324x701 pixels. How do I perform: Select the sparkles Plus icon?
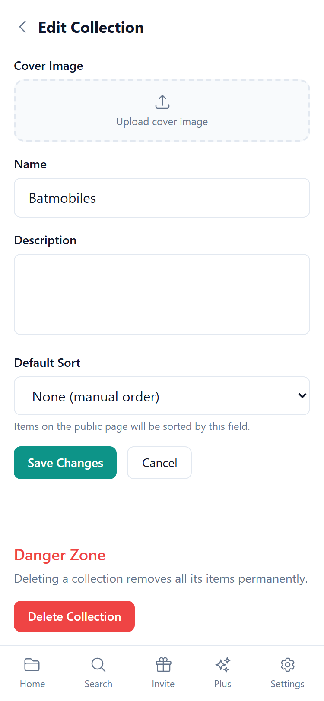point(222,665)
